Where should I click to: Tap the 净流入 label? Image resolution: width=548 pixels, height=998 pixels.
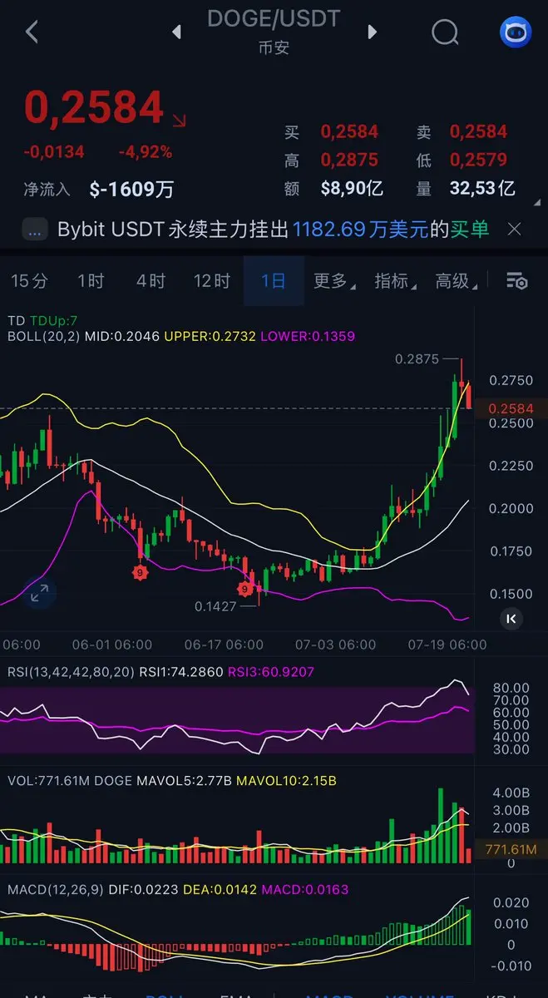click(47, 189)
